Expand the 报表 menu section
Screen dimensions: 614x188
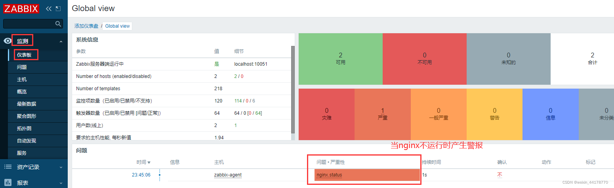coord(61,183)
